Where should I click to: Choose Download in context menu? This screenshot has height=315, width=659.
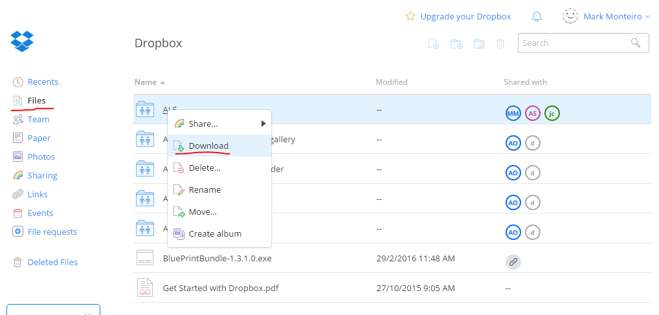(x=219, y=146)
